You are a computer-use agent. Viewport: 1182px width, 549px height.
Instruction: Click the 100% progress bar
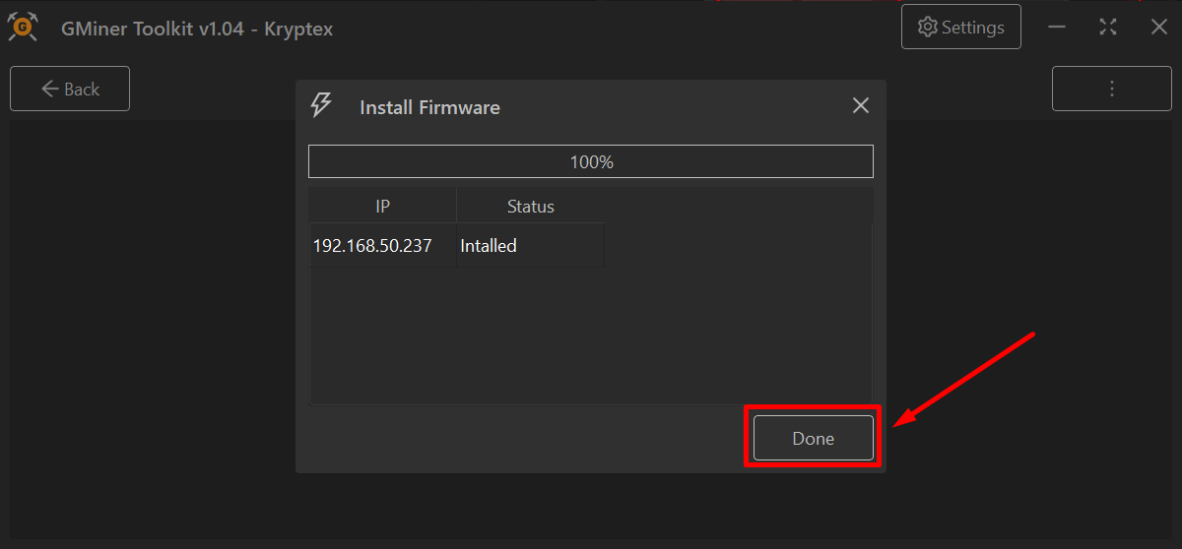591,161
